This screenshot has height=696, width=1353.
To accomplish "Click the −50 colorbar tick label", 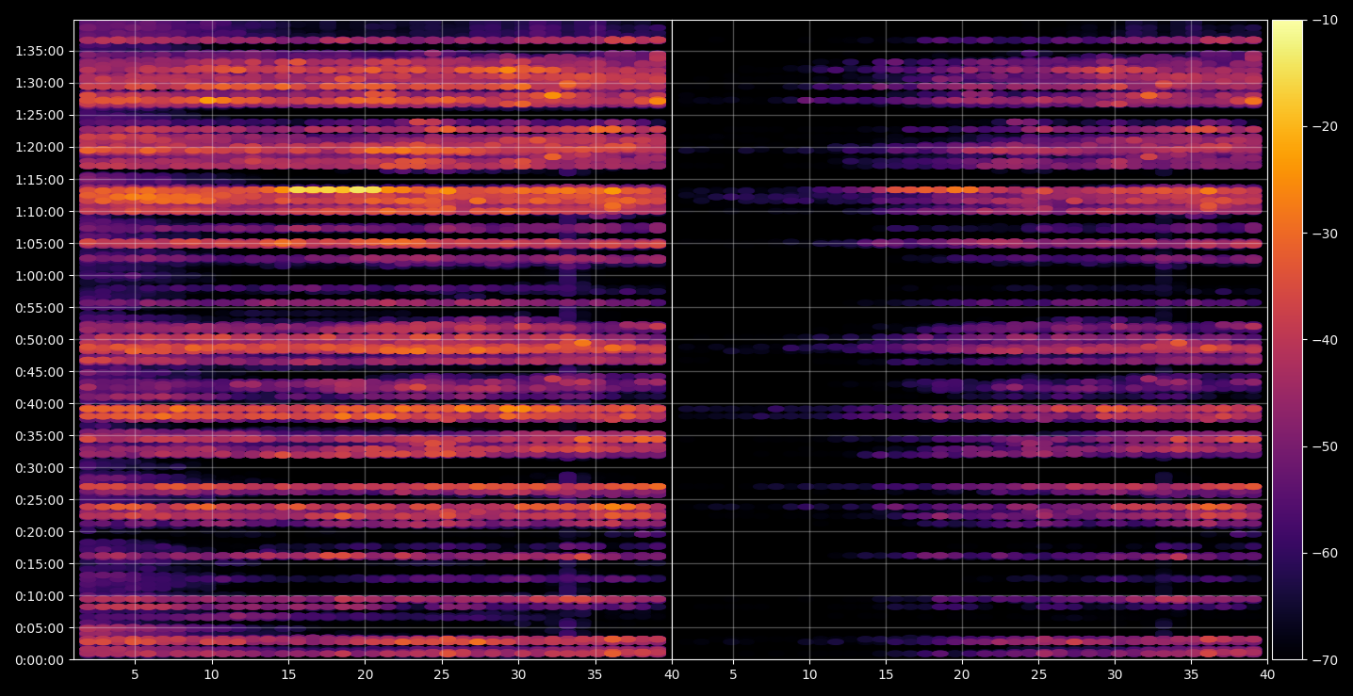I will point(1325,445).
